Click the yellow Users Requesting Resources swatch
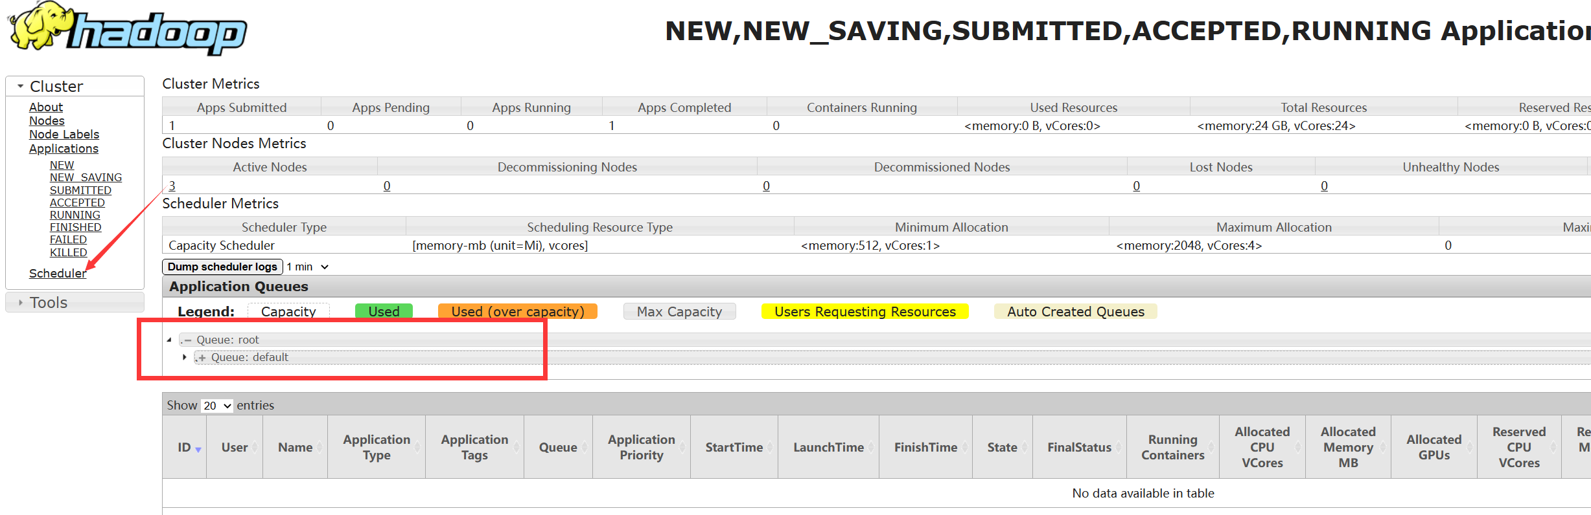Viewport: 1591px width, 515px height. 865,311
